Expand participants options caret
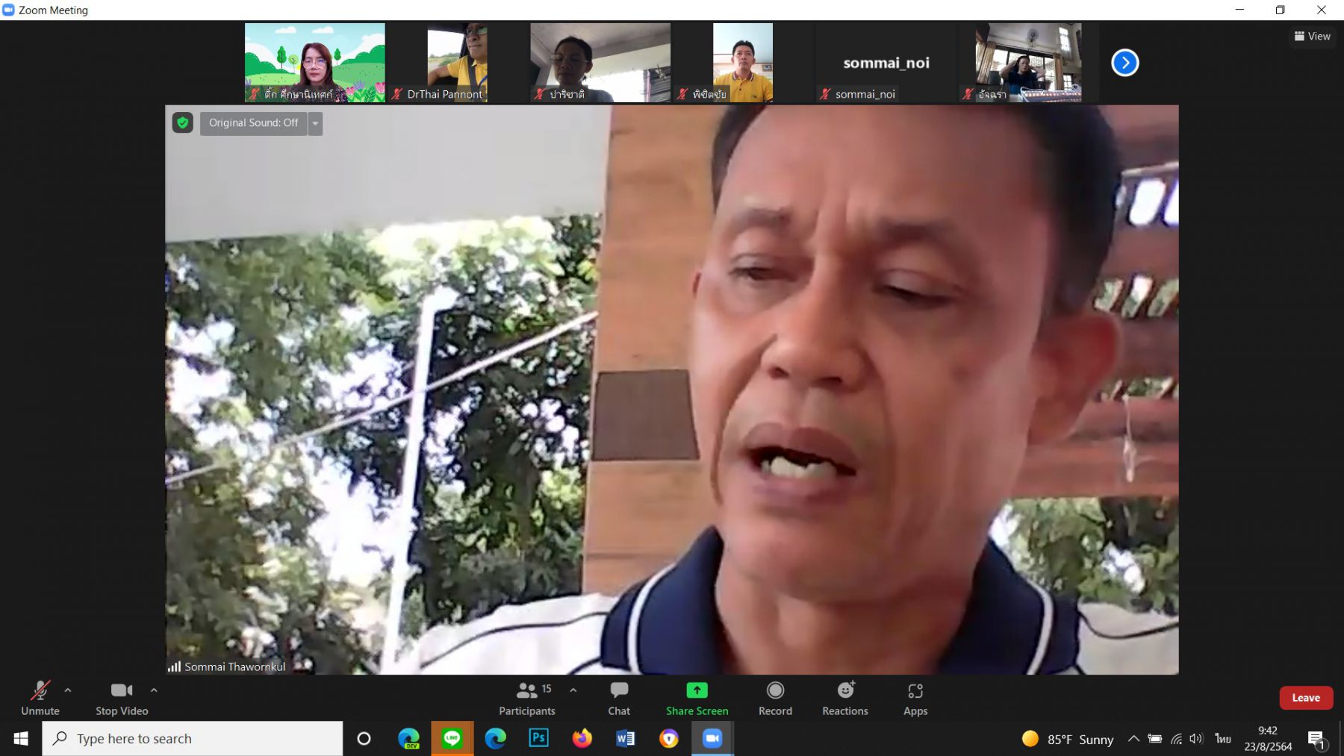Viewport: 1344px width, 756px height. point(573,690)
